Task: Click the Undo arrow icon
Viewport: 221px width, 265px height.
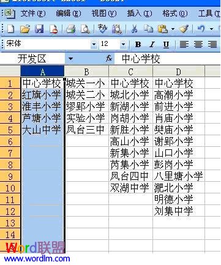Action: tap(201, 29)
